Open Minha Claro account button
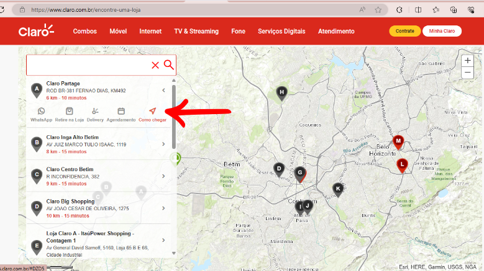The height and width of the screenshot is (271, 484). (442, 31)
